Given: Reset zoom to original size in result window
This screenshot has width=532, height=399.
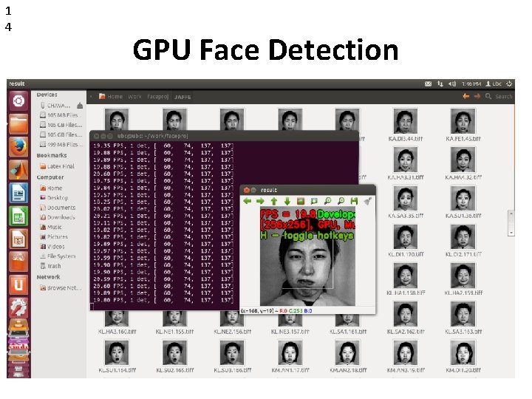Looking at the screenshot, I should click(301, 201).
